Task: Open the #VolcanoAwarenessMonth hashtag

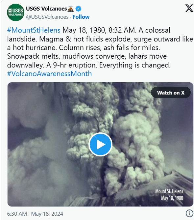Action: pos(49,74)
